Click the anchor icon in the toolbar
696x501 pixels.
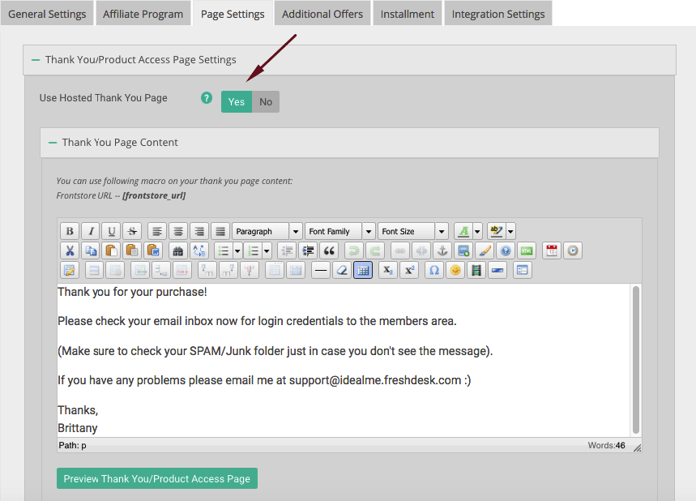(442, 251)
